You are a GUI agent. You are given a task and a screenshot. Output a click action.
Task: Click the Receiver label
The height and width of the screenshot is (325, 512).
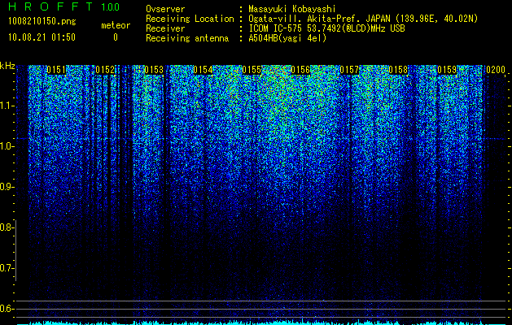coord(165,28)
